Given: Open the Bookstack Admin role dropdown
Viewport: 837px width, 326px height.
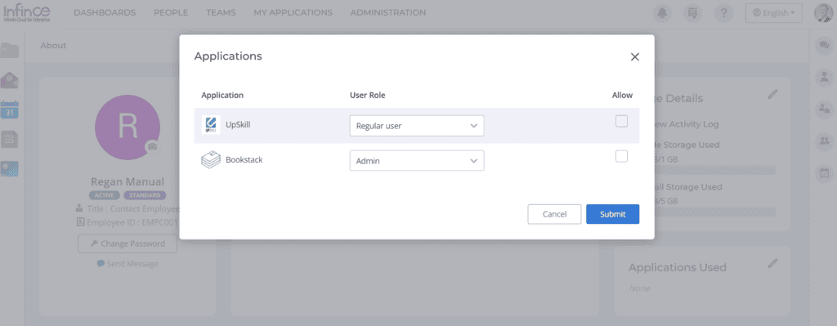Looking at the screenshot, I should click(417, 161).
